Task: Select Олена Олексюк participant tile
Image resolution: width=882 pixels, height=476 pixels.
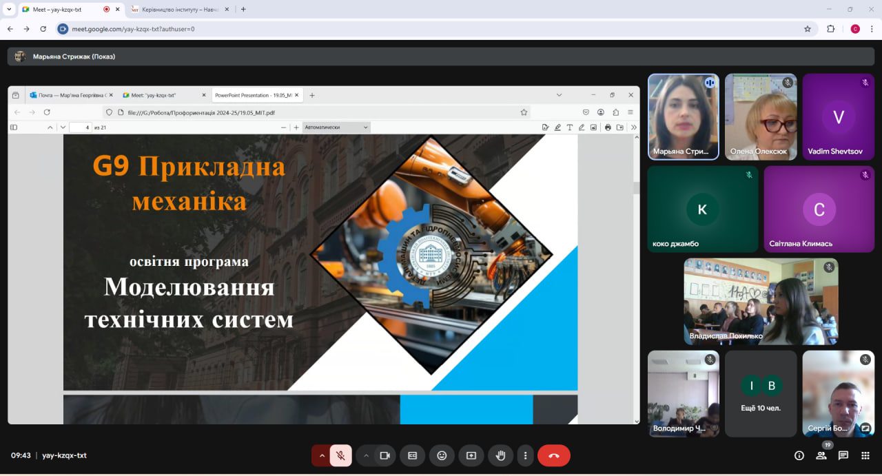Action: tap(761, 117)
